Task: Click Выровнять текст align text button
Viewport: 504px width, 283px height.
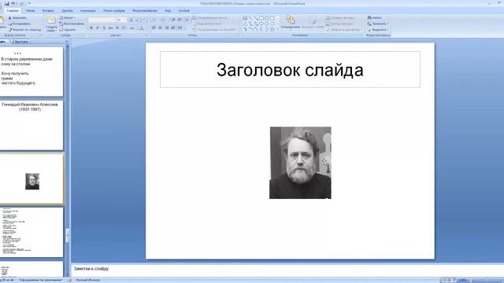Action: (207, 24)
